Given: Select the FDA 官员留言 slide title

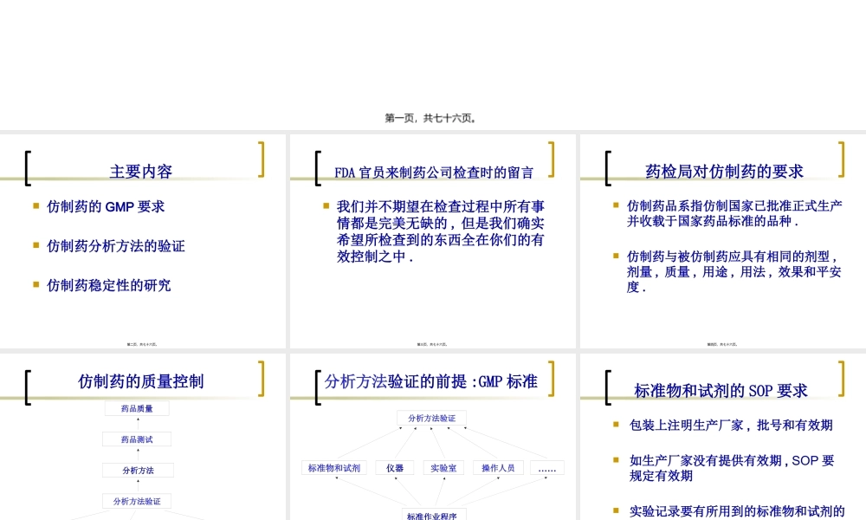Looking at the screenshot, I should coord(432,172).
